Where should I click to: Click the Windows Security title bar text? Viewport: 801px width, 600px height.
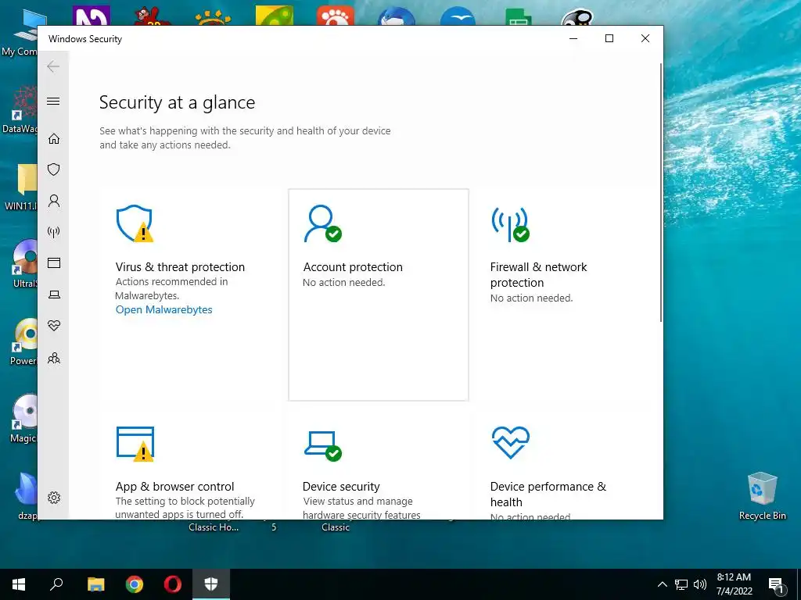pyautogui.click(x=85, y=39)
